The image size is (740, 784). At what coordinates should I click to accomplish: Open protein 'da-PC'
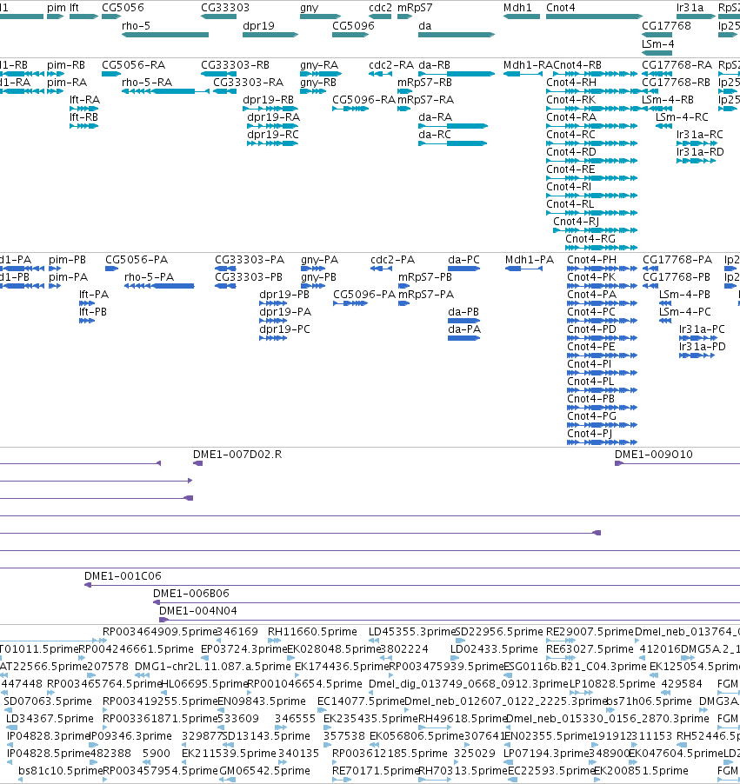point(463,260)
